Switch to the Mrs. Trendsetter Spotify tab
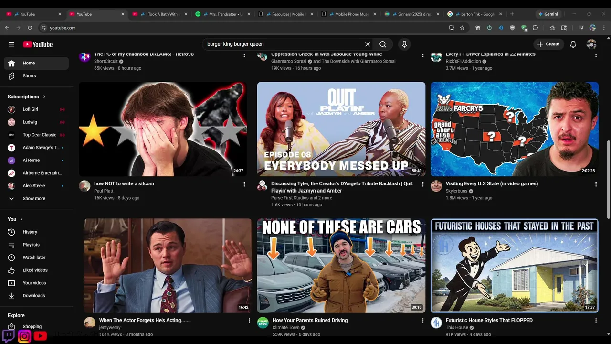Screen dimensions: 611x344 [222, 14]
